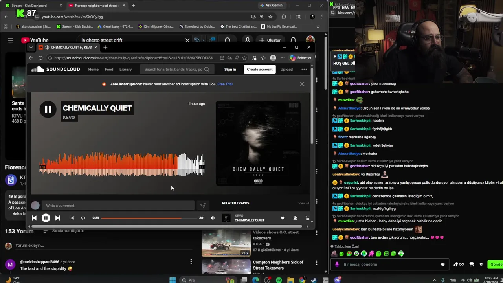Click the YouTube Oluştur create button

[x=270, y=40]
